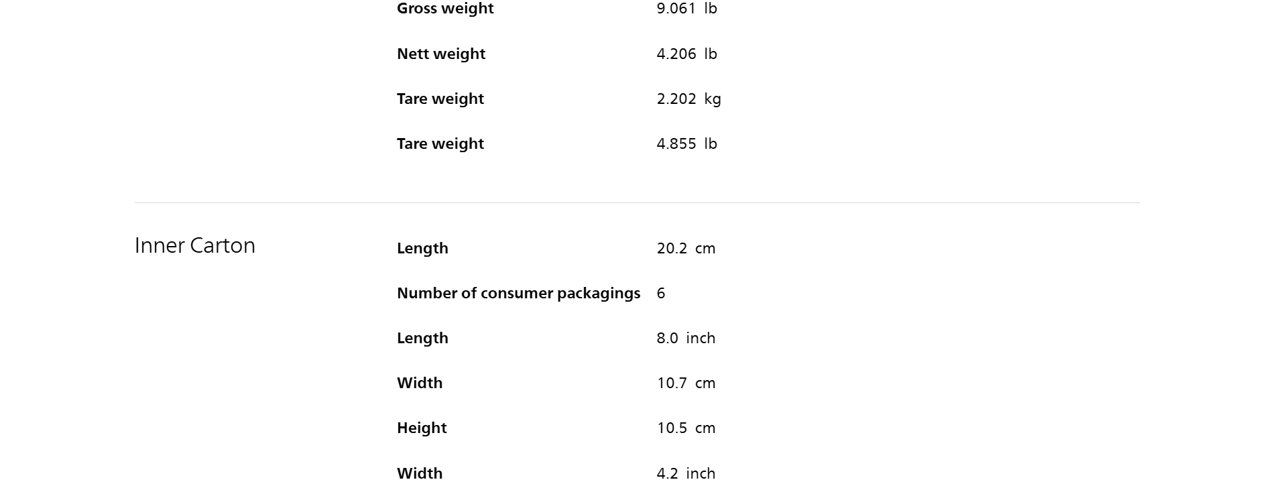Click the Length label beside 20.2 cm
The image size is (1273, 484).
(422, 248)
